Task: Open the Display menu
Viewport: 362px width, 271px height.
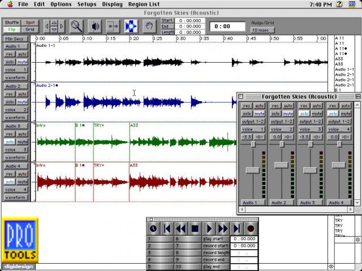Action: click(112, 4)
